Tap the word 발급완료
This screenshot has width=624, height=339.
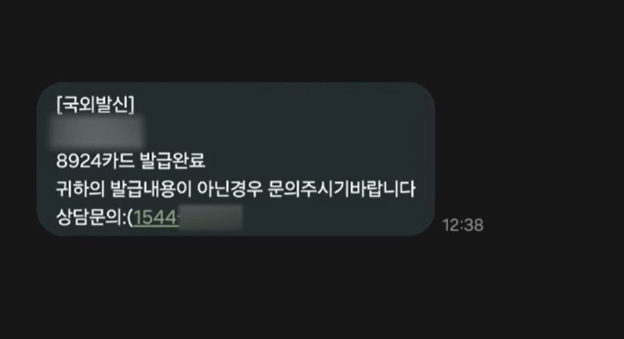coord(172,161)
